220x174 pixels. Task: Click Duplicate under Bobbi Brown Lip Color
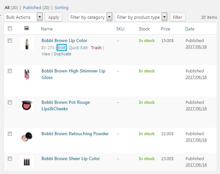point(63,54)
